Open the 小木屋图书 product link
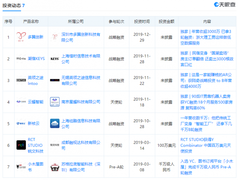The height and width of the screenshot is (180, 238). coord(35,167)
